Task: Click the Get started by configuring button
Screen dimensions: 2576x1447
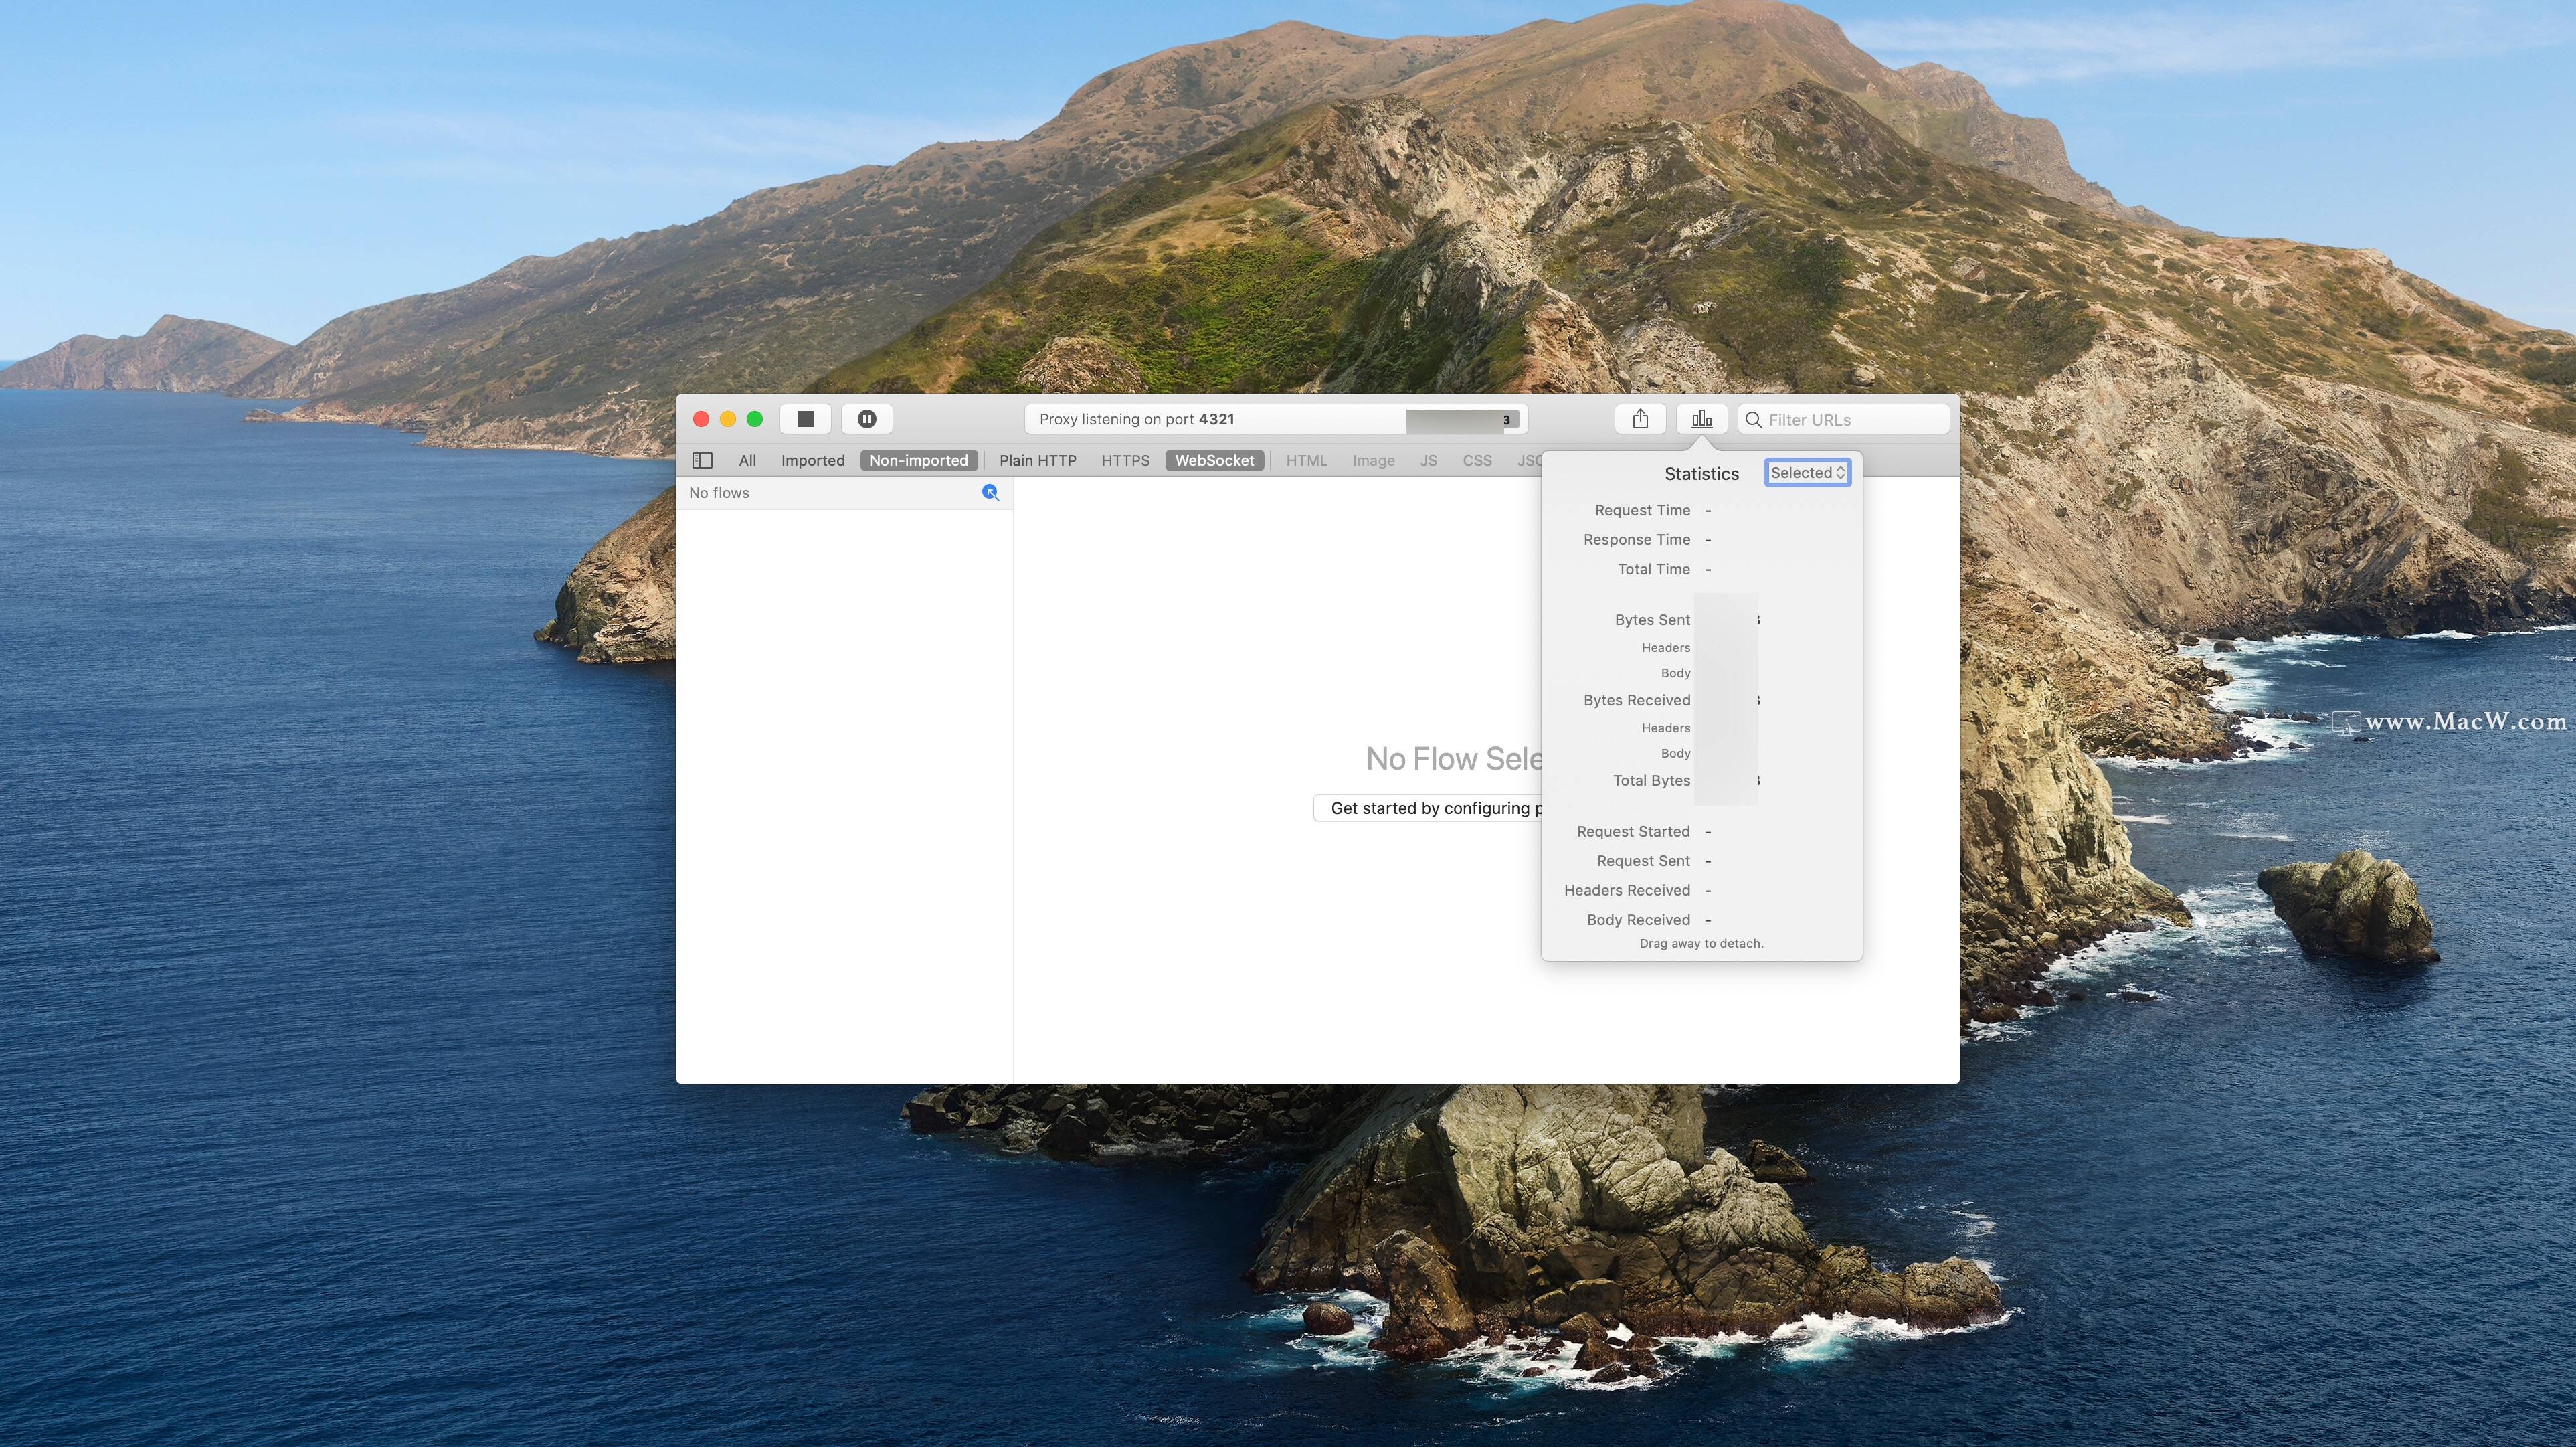Action: [1428, 808]
